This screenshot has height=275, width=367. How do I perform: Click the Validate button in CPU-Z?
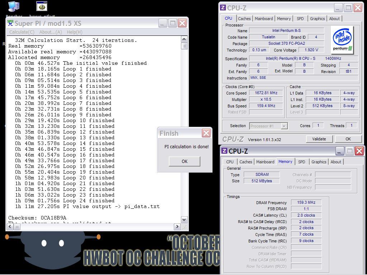pyautogui.click(x=319, y=139)
